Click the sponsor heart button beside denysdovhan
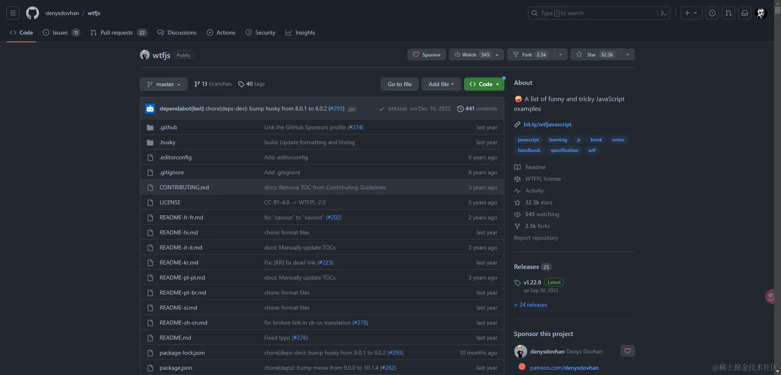Viewport: 781px width, 375px height. (628, 351)
